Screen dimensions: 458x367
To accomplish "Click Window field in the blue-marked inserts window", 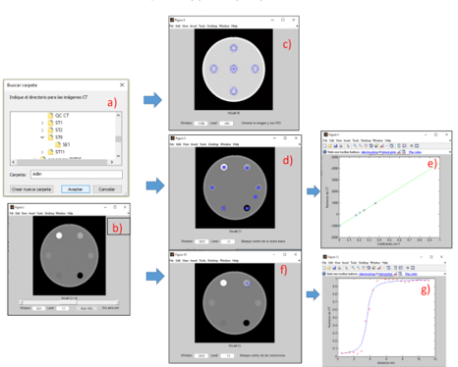I will [x=201, y=241].
